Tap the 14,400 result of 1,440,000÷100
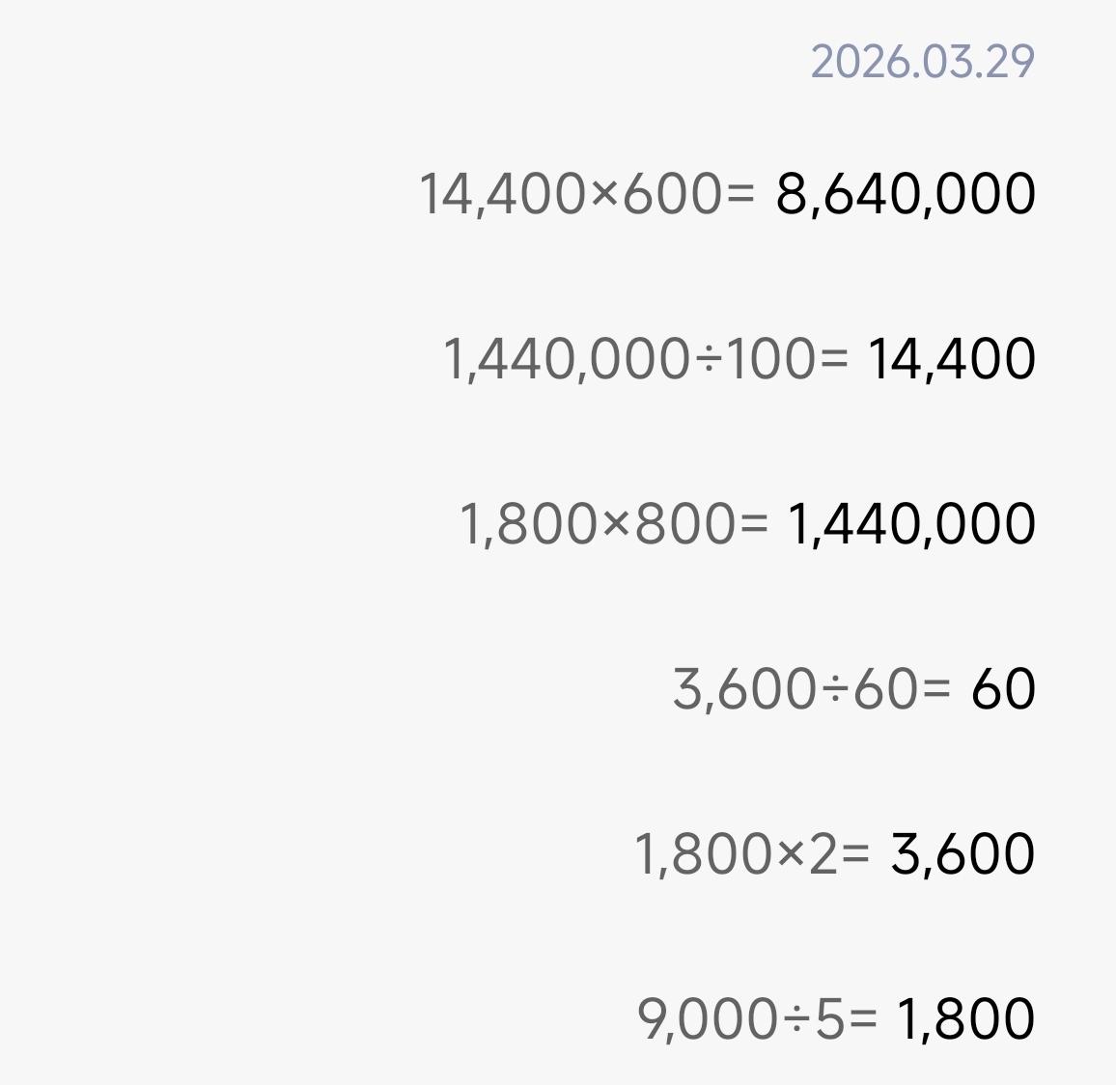The image size is (1116, 1085). click(951, 359)
